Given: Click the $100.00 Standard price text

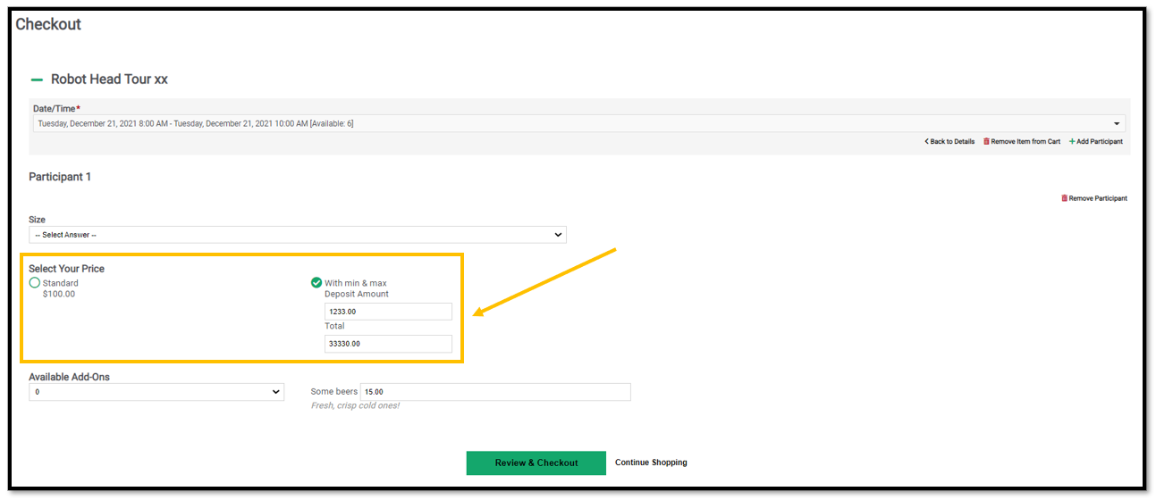Looking at the screenshot, I should tap(59, 294).
